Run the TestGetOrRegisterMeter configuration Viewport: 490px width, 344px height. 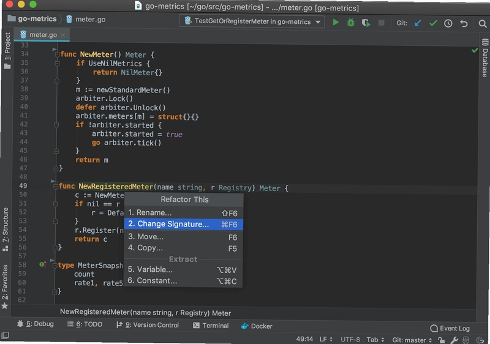[x=336, y=23]
